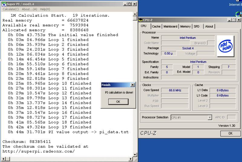Screen dimensions: 242x162
Task: Minimize the CPU-Z window
Action: 230,20
